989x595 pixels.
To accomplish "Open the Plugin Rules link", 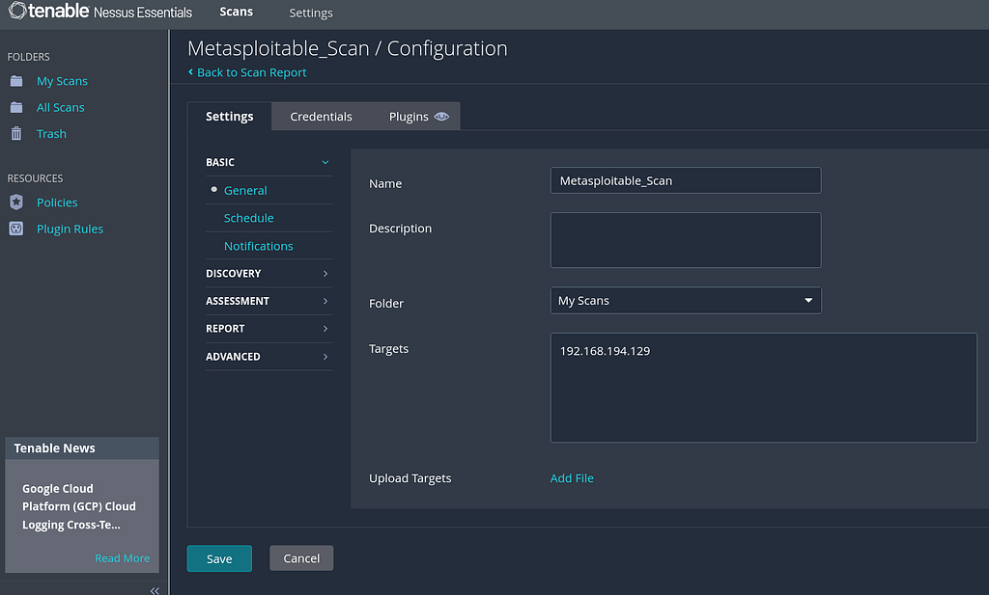I will (70, 230).
